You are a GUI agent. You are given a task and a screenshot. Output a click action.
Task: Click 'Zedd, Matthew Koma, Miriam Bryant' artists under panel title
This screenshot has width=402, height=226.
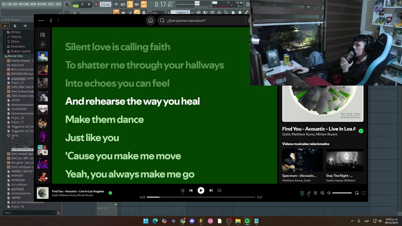pos(310,134)
